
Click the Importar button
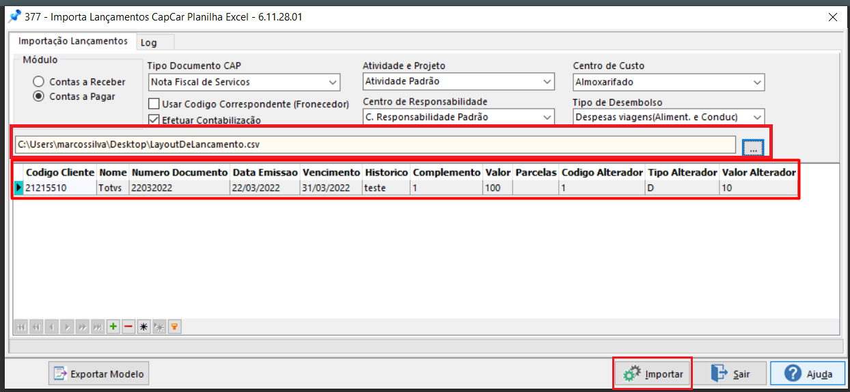(x=653, y=374)
